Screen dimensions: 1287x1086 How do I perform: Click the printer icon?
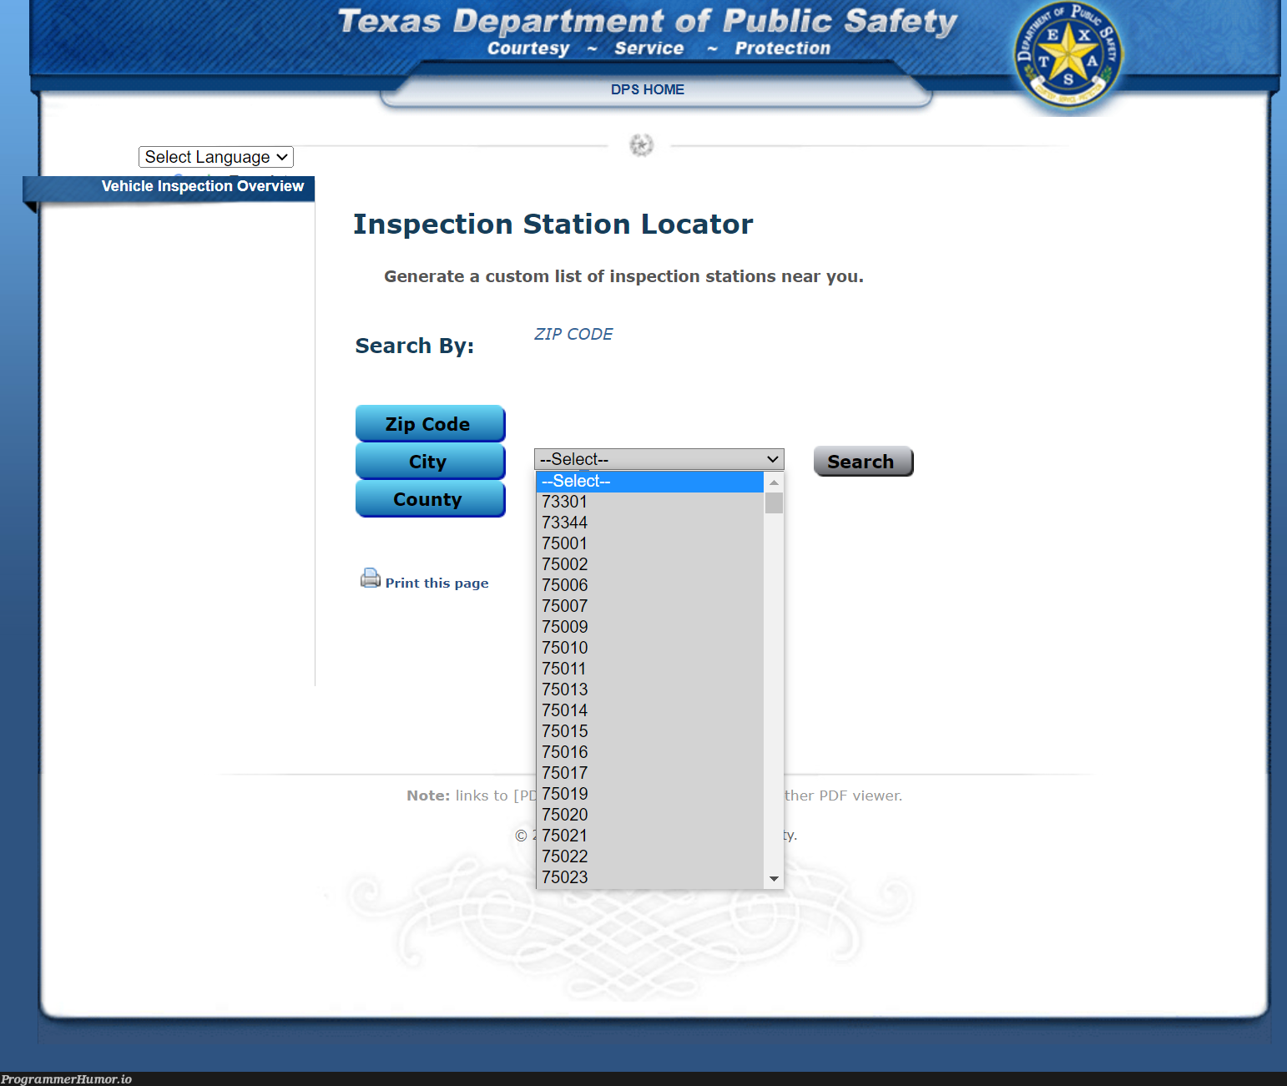(370, 578)
